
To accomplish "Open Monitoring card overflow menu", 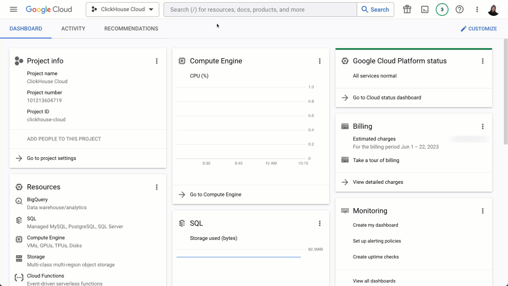I will coord(483,211).
